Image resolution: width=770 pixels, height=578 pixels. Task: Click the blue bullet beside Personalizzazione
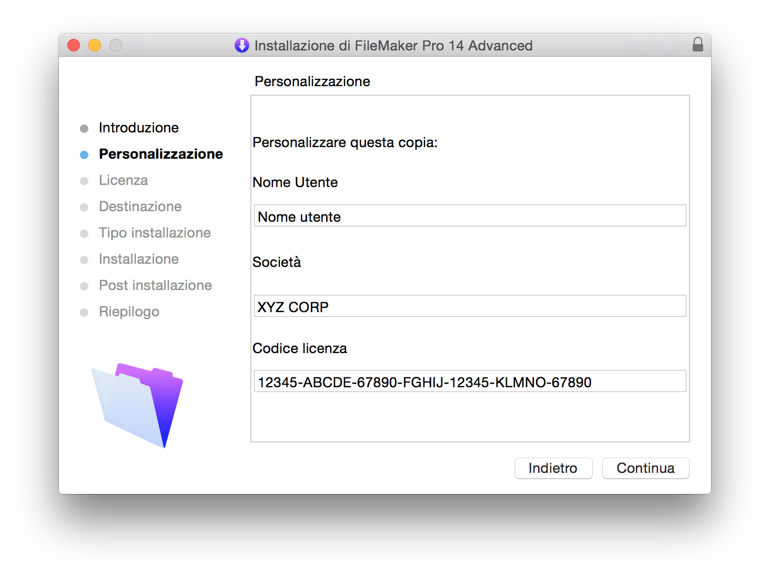[x=84, y=155]
